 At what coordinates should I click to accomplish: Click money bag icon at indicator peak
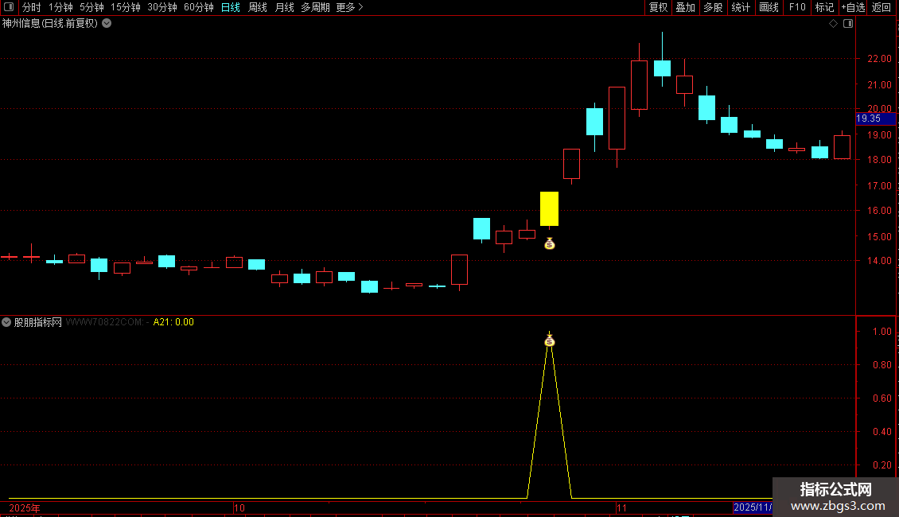(549, 341)
